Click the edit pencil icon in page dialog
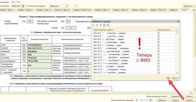Image resolution: width=196 pixels, height=102 pixels. coord(93,25)
